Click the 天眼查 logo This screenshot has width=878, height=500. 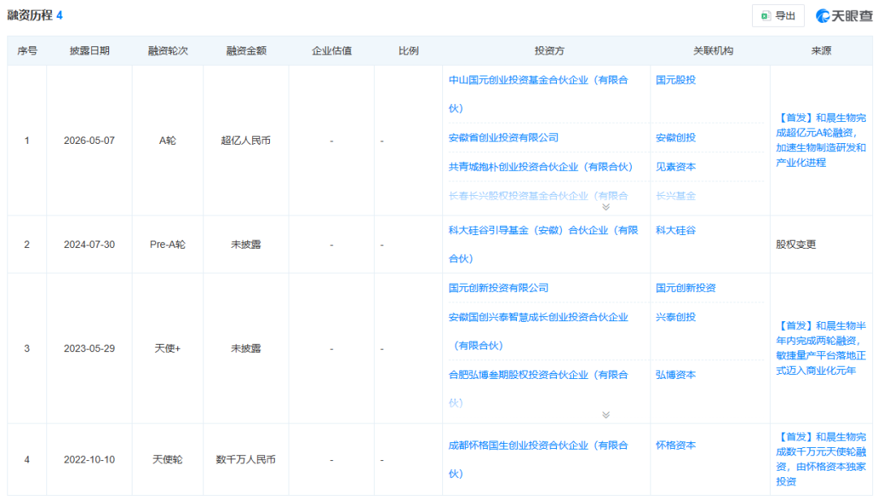coord(844,15)
